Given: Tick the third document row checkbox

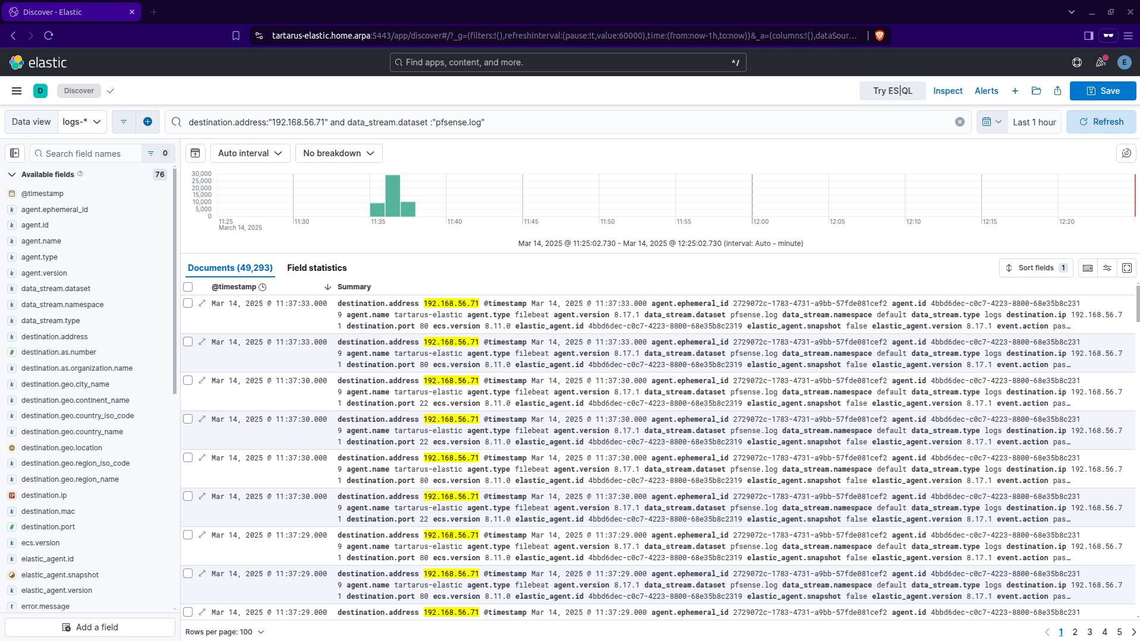Looking at the screenshot, I should tap(188, 381).
